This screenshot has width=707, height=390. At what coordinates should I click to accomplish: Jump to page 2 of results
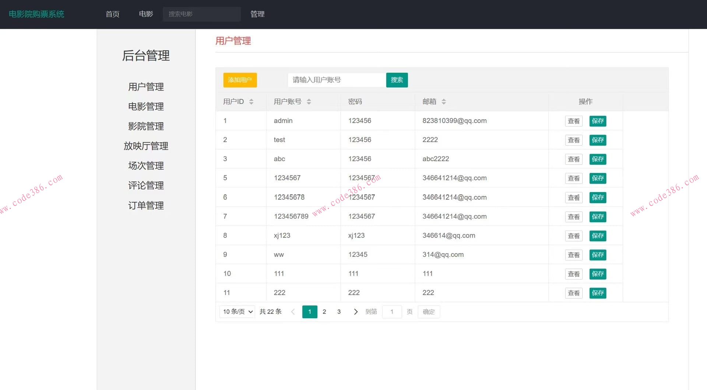click(324, 312)
